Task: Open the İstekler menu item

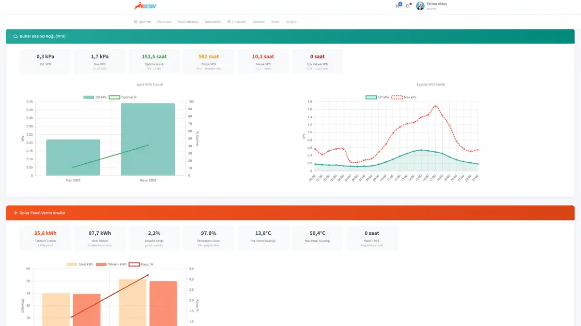Action: (x=259, y=22)
